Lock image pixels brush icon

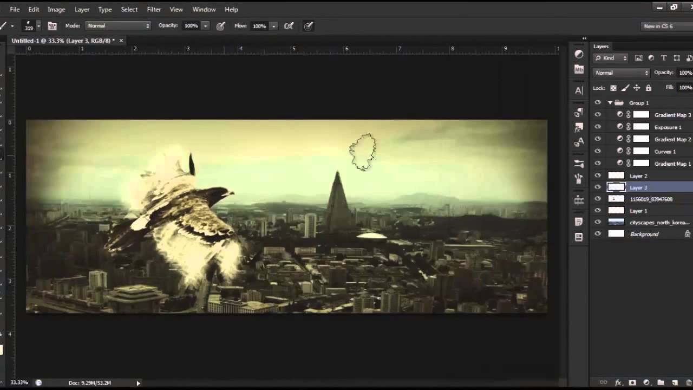click(625, 88)
